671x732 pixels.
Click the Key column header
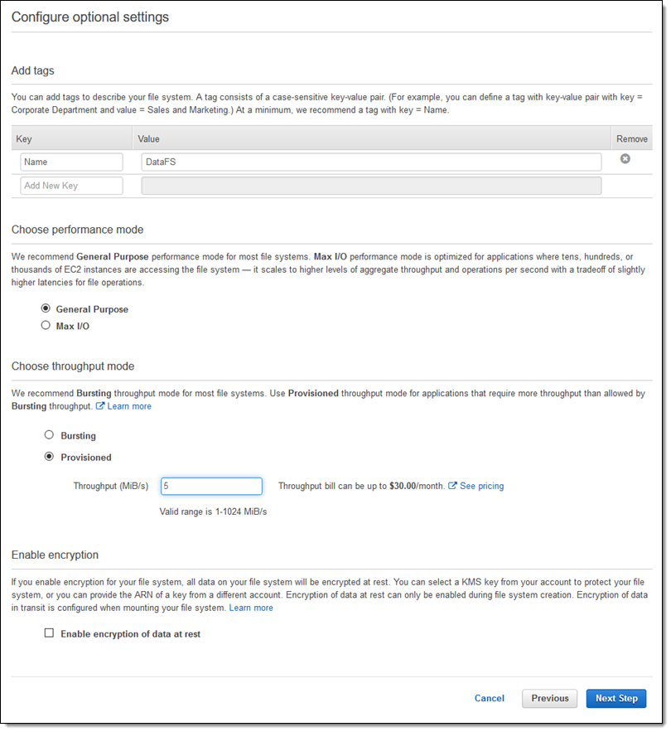pyautogui.click(x=24, y=139)
